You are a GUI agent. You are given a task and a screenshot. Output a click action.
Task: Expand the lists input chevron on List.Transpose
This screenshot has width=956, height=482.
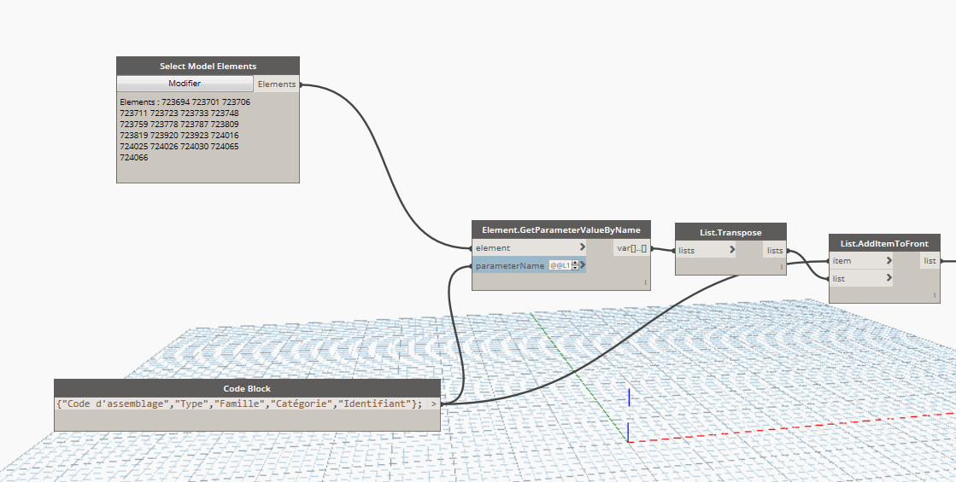pos(732,250)
